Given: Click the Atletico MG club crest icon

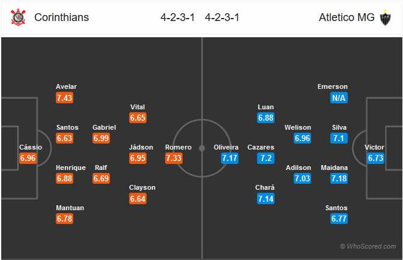Looking at the screenshot, I should [x=385, y=17].
